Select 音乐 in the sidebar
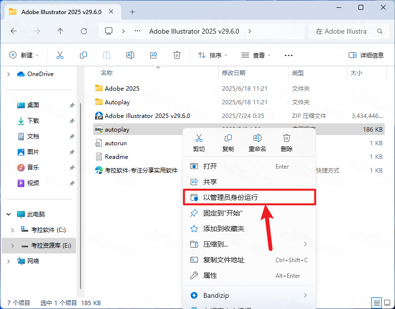395x309 pixels. (33, 168)
